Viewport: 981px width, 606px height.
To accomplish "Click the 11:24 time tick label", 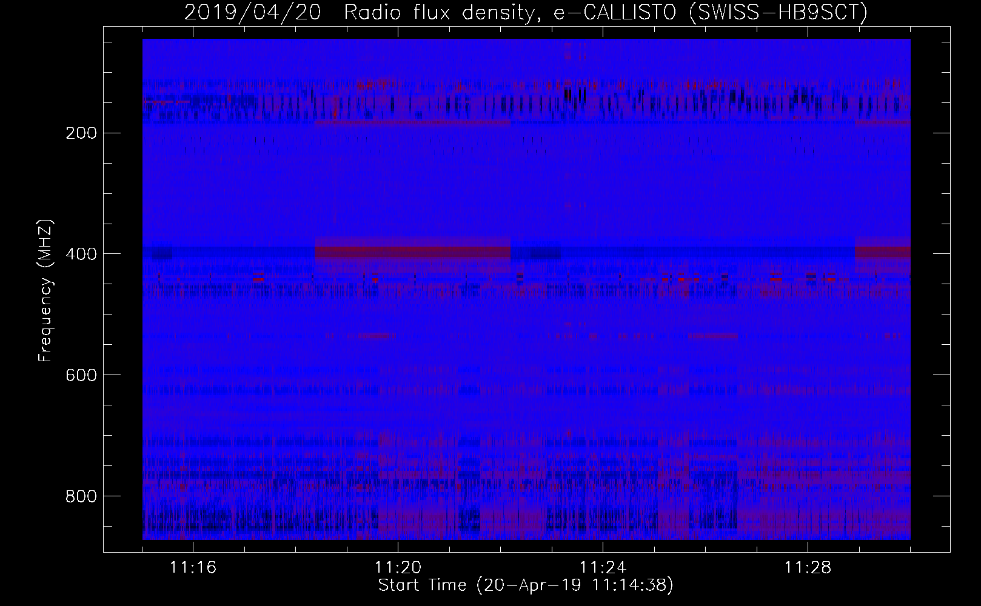I will [603, 568].
